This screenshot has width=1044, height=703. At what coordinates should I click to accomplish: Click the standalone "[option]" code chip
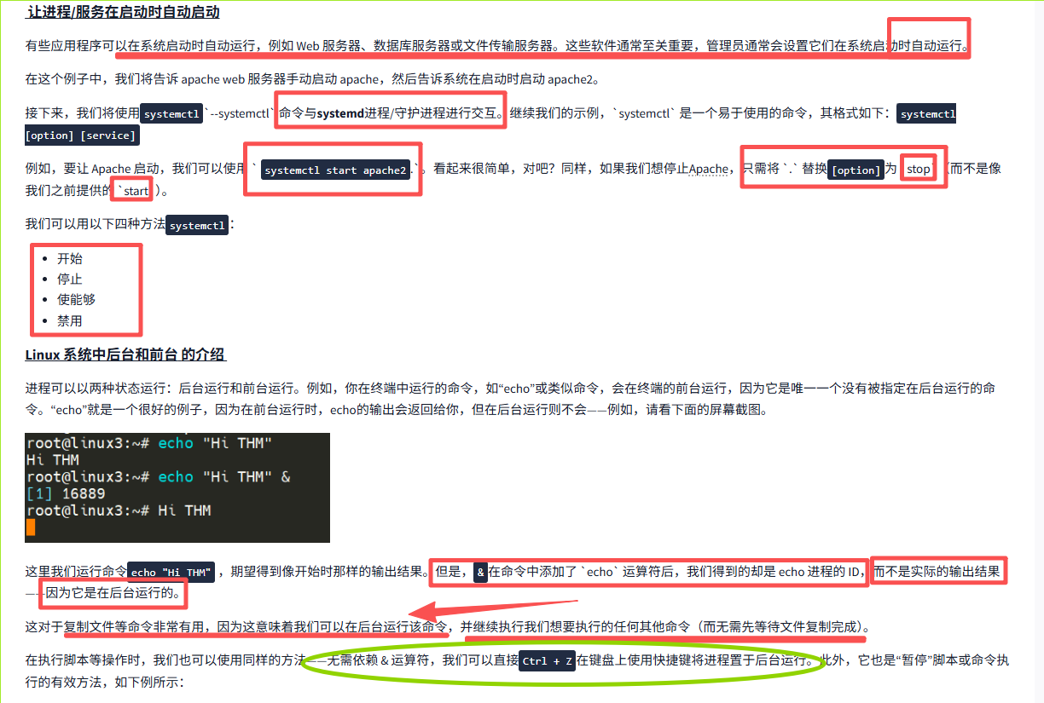tap(855, 170)
